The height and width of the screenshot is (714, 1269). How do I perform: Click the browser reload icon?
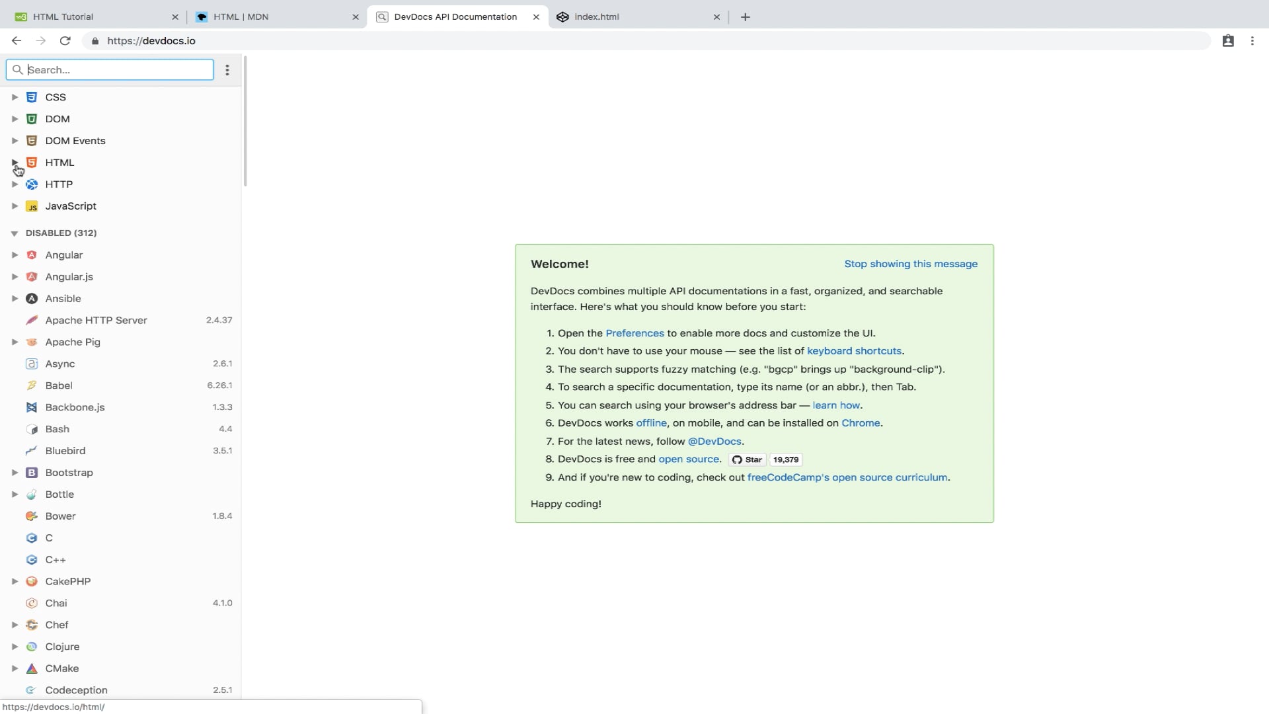click(x=65, y=41)
